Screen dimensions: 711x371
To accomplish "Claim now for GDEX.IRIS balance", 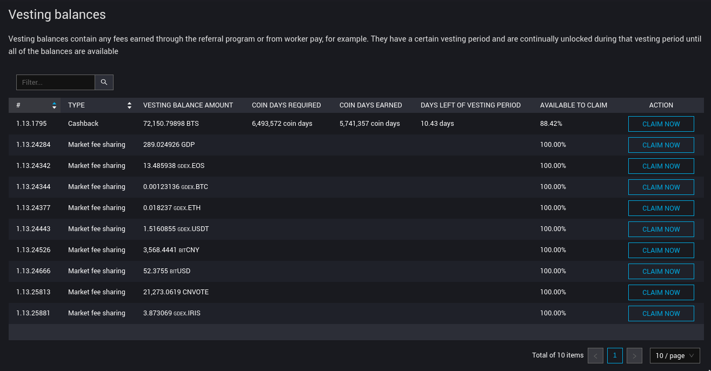I will pos(661,313).
